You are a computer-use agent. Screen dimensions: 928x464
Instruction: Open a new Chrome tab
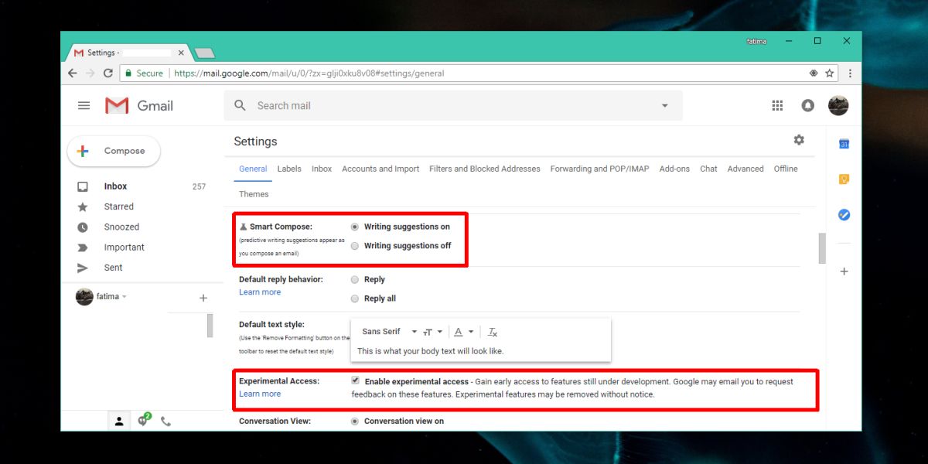[204, 53]
